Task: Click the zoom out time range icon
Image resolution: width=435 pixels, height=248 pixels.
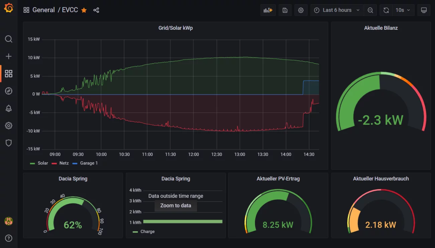Action: [x=370, y=10]
